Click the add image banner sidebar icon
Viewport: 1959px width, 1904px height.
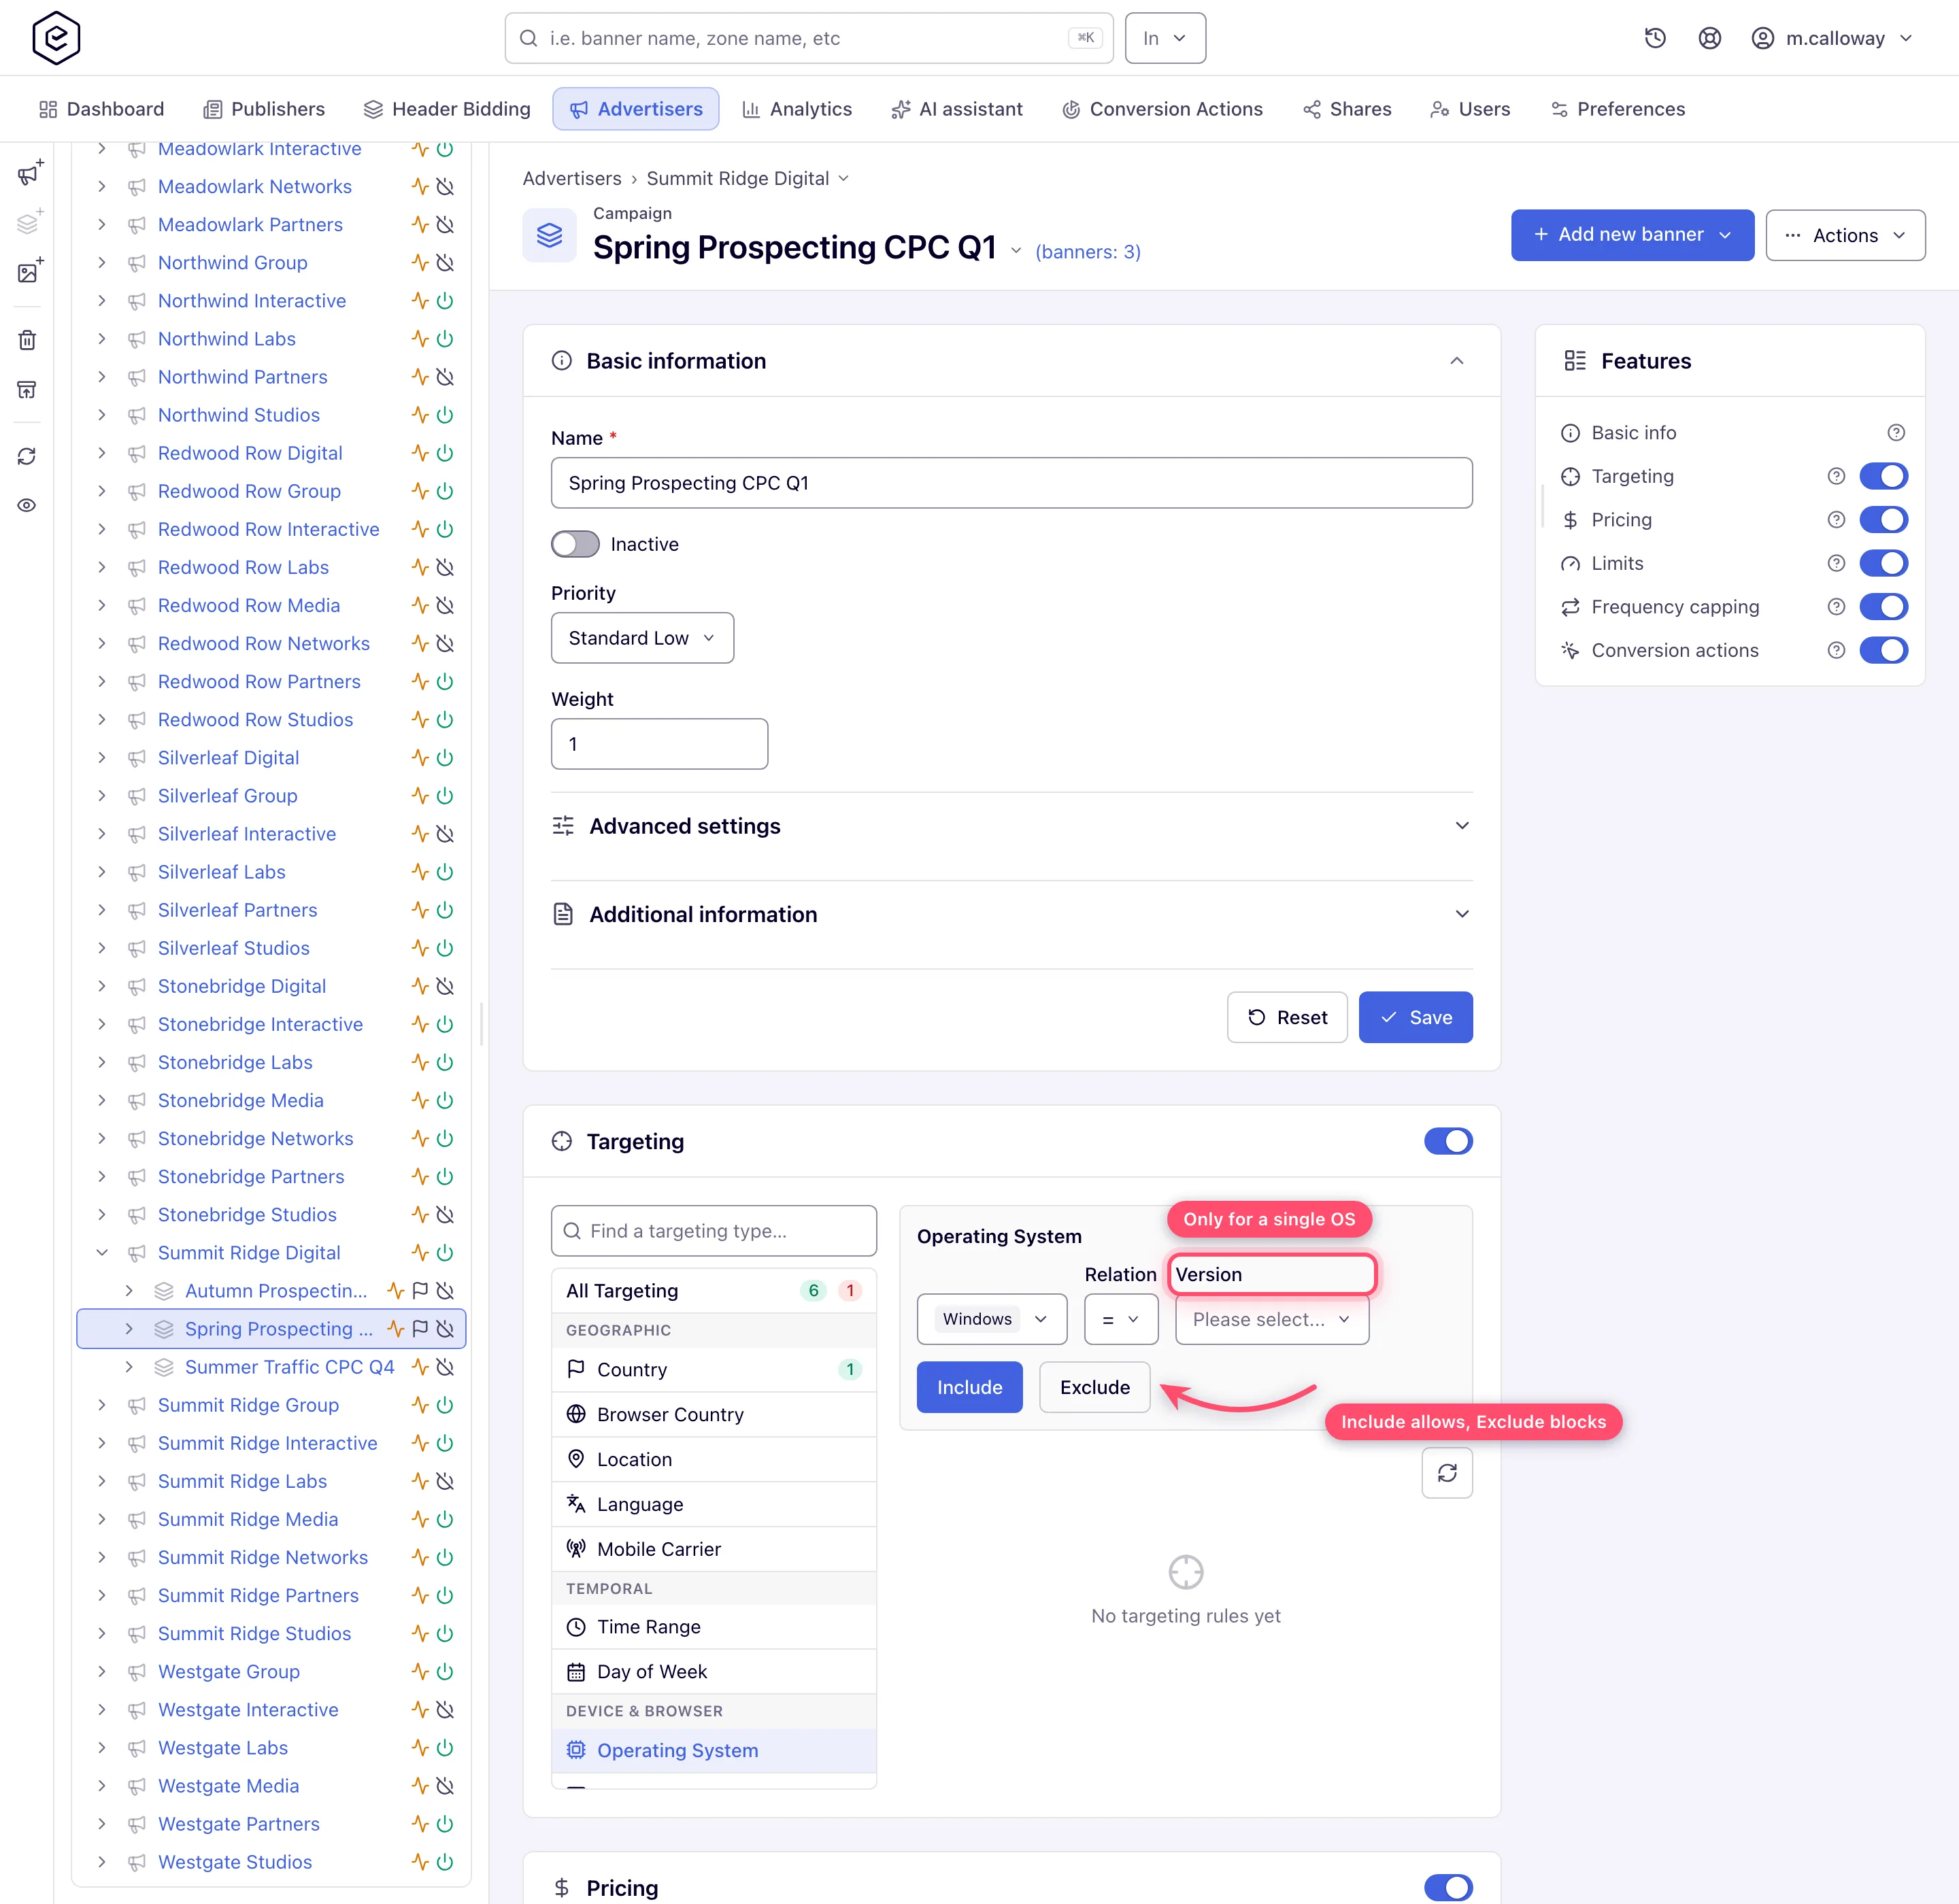click(29, 271)
